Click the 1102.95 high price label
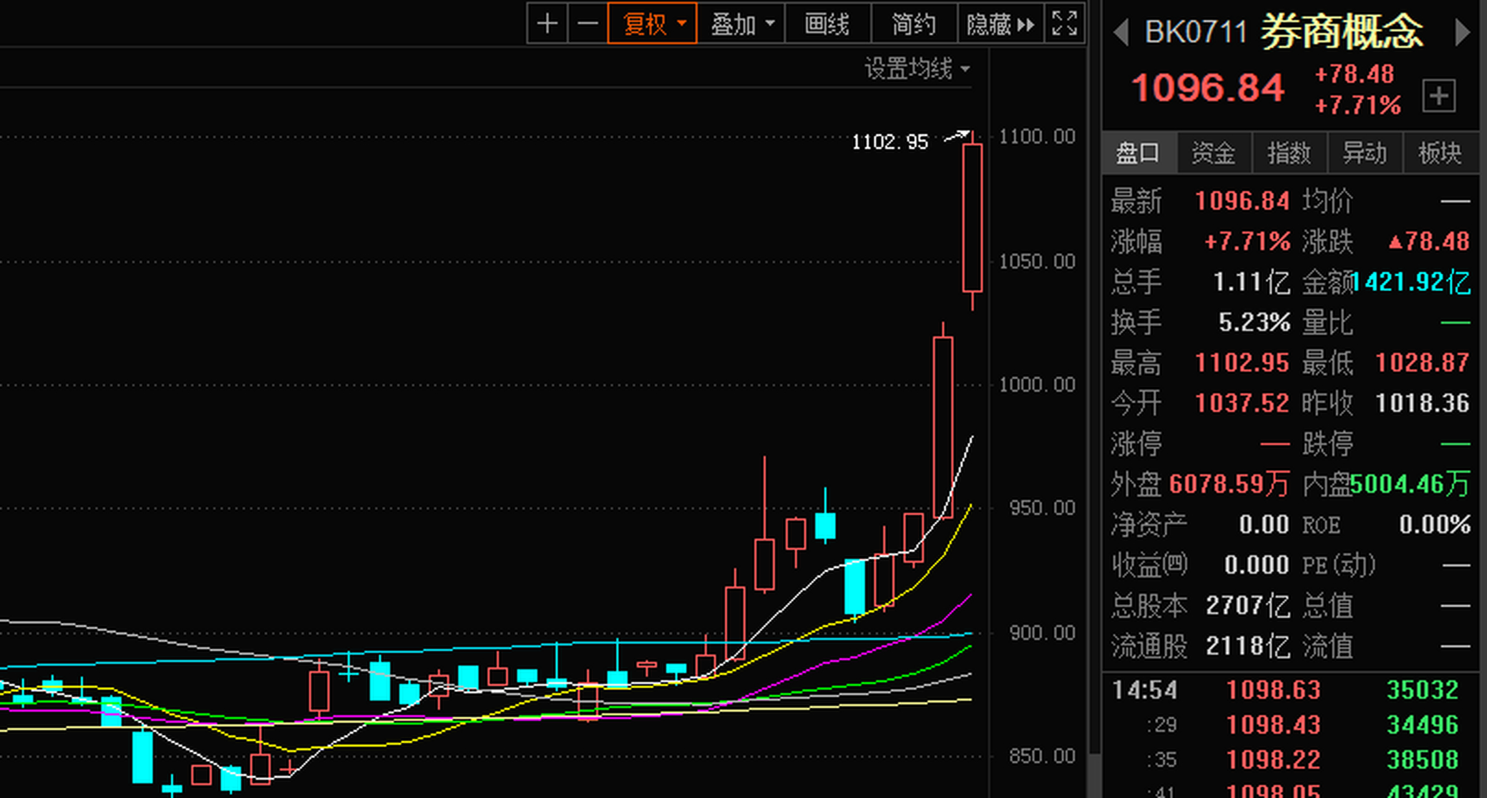This screenshot has height=798, width=1487. [x=890, y=142]
